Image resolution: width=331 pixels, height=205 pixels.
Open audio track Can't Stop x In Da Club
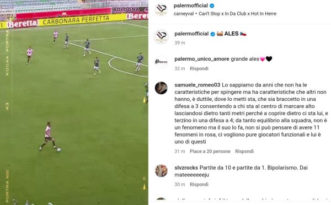[237, 14]
